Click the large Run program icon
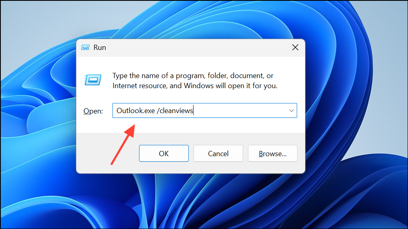The height and width of the screenshot is (229, 408). click(93, 80)
